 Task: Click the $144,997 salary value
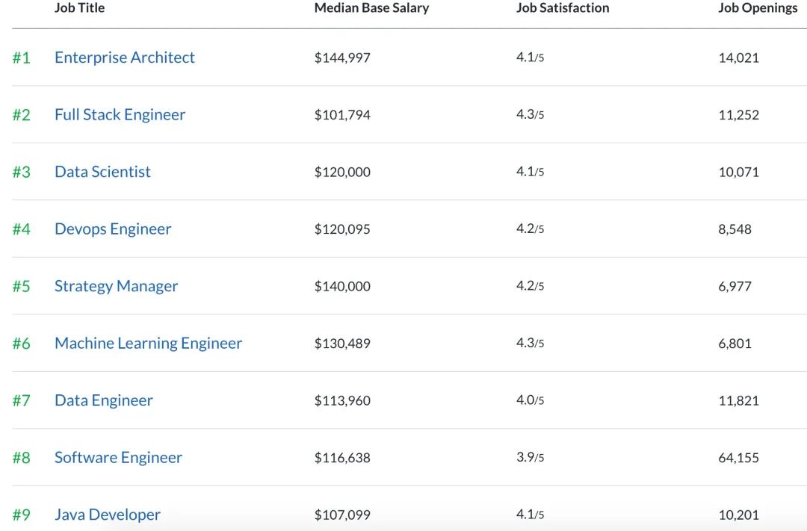click(342, 58)
